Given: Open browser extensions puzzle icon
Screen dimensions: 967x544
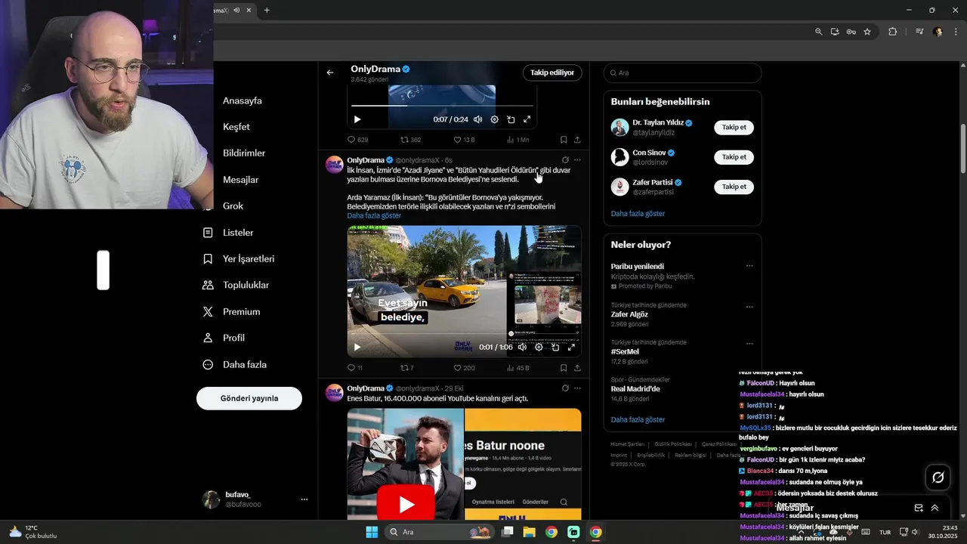Looking at the screenshot, I should click(x=893, y=32).
